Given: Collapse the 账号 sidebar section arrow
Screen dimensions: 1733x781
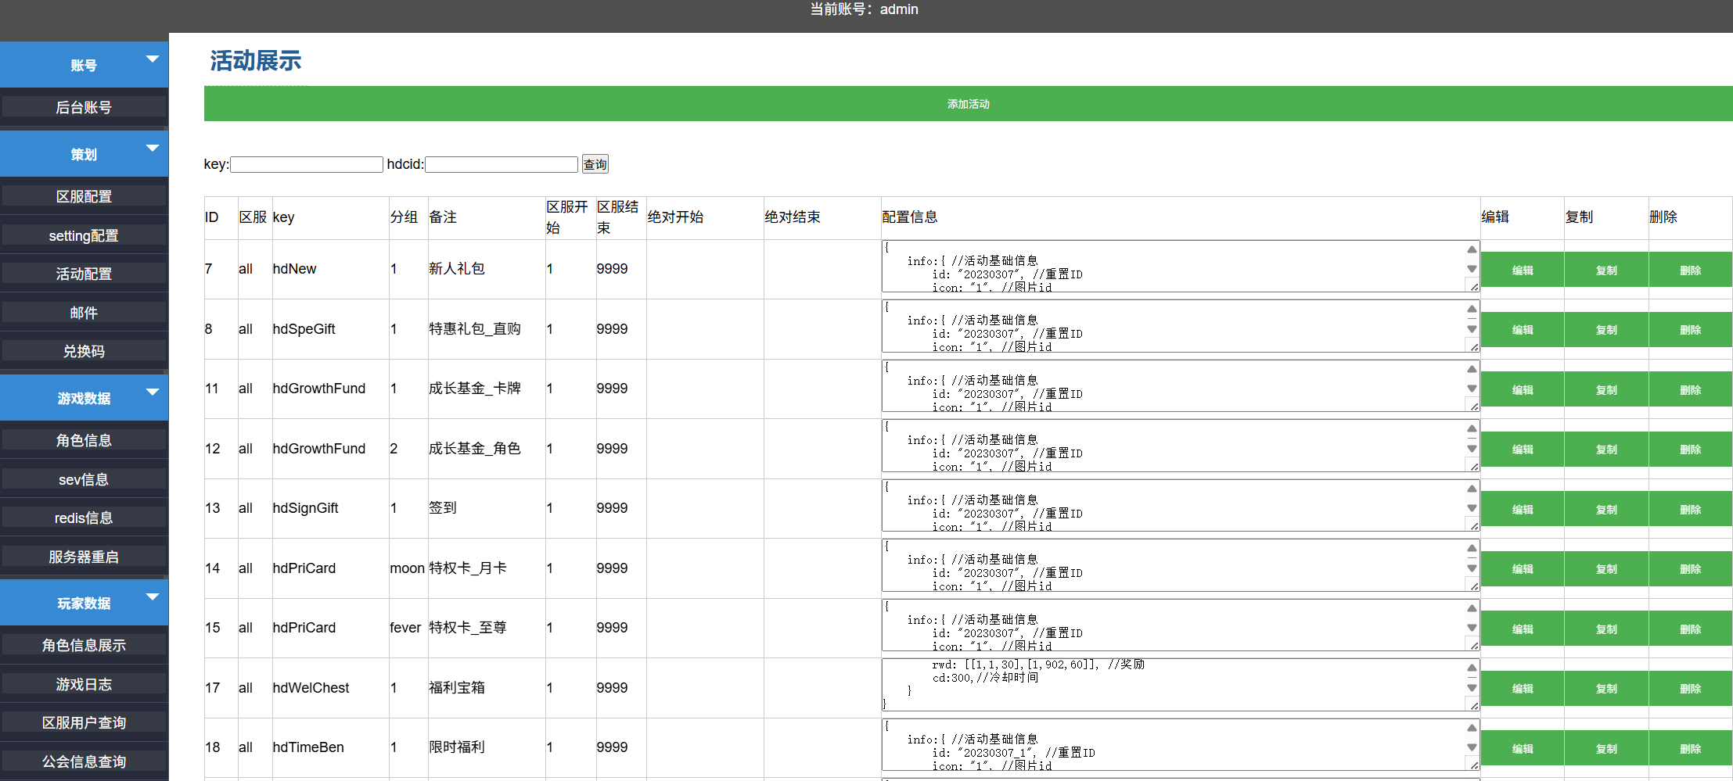Looking at the screenshot, I should coord(153,59).
